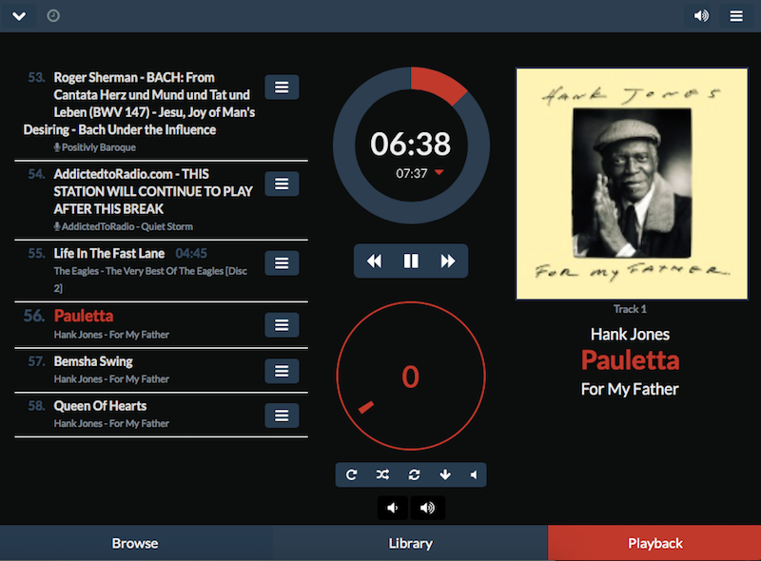Click the refresh arrow icon under volume knob
761x561 pixels.
pyautogui.click(x=351, y=474)
